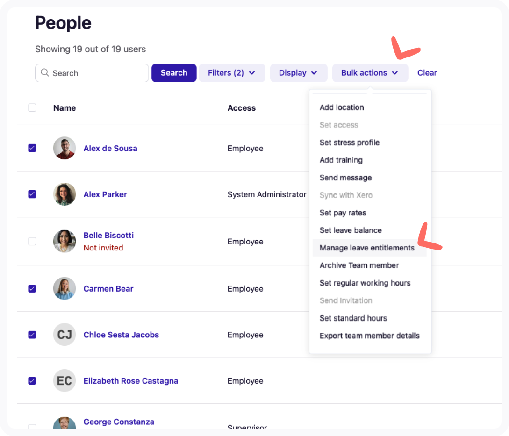Click Carmen Bear's profile picture

(65, 288)
